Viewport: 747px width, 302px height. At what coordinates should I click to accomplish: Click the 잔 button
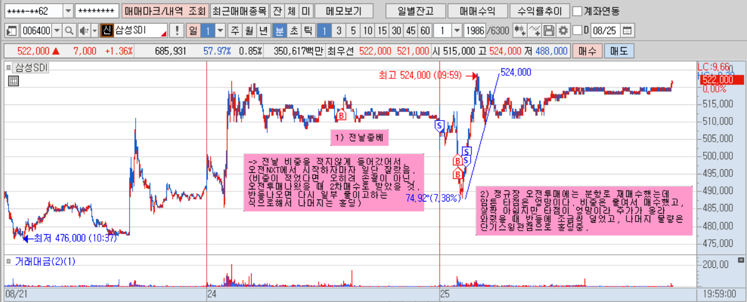click(x=277, y=11)
